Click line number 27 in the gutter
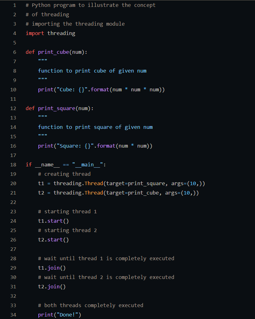 pos(13,249)
